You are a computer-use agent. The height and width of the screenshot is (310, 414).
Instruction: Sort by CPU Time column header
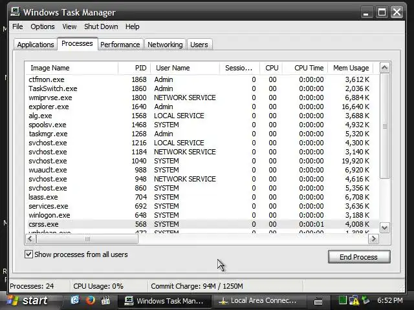pos(305,68)
